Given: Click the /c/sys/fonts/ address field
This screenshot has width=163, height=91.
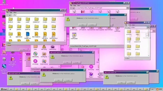Looking at the screenshot, I should (101, 8).
